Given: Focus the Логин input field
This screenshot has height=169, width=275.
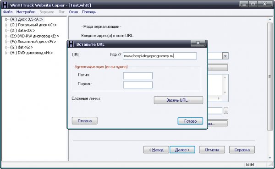Looking at the screenshot, I should tap(137, 76).
